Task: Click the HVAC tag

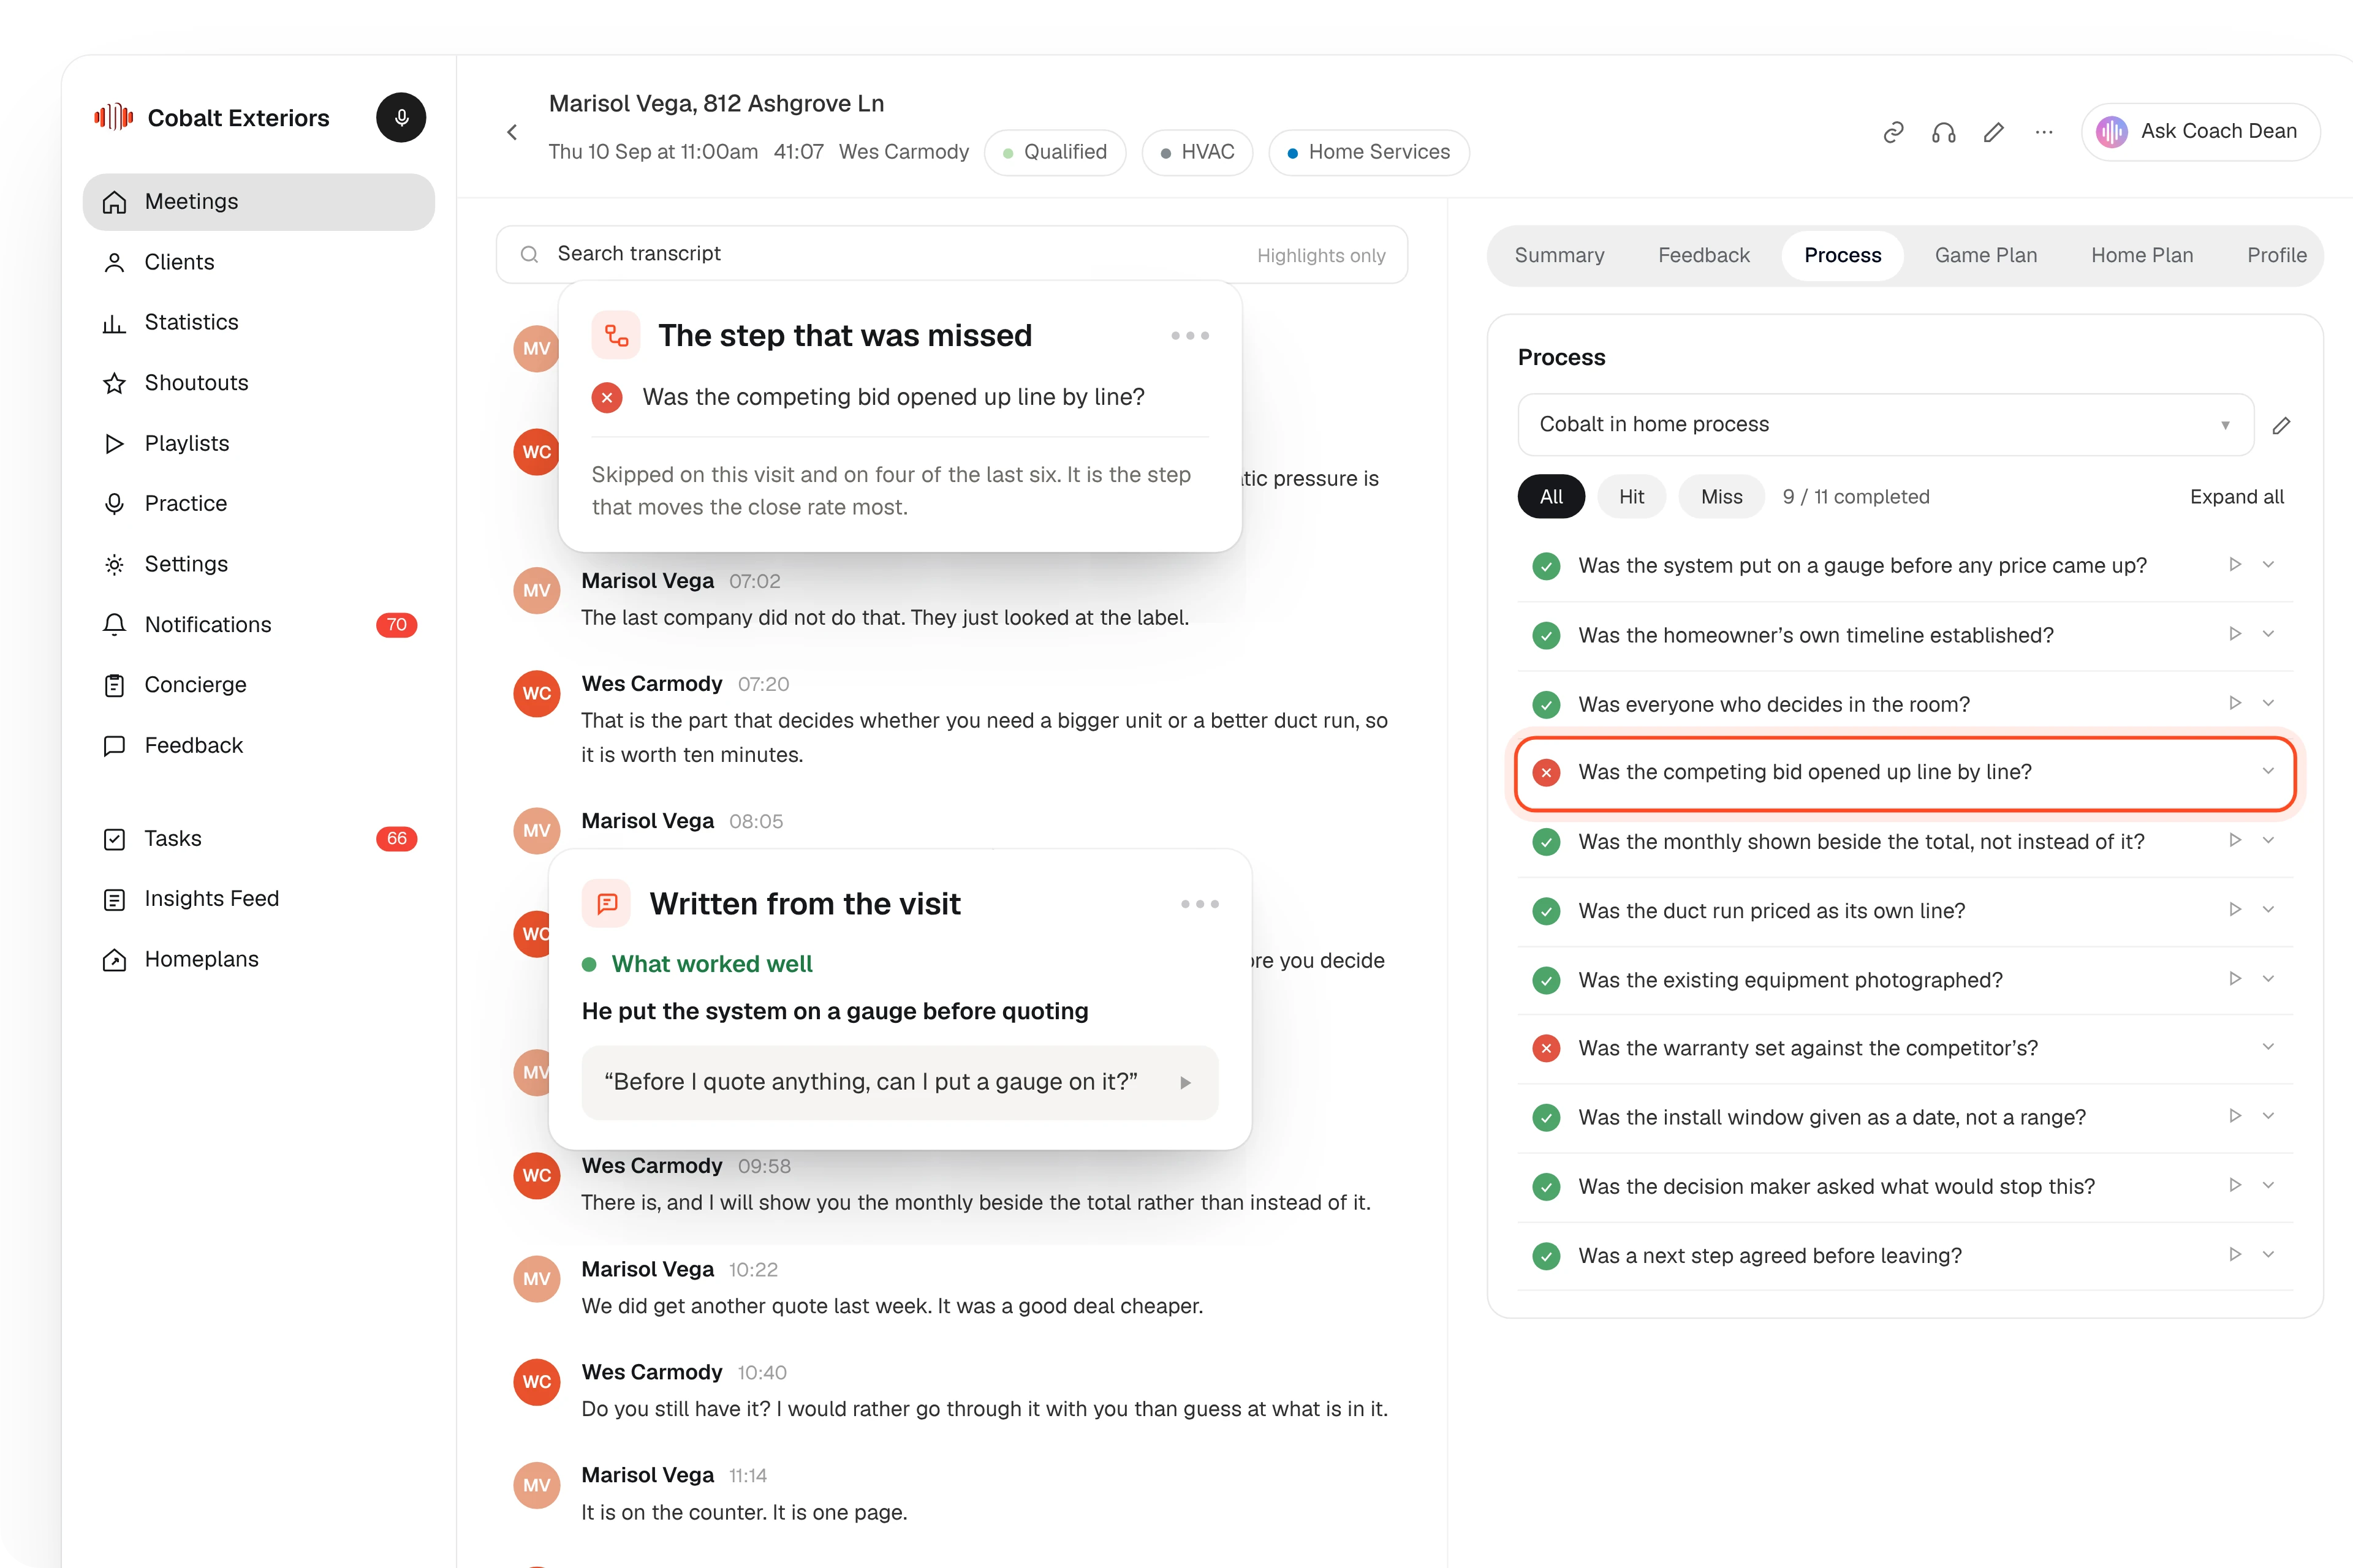Action: coord(1197,152)
